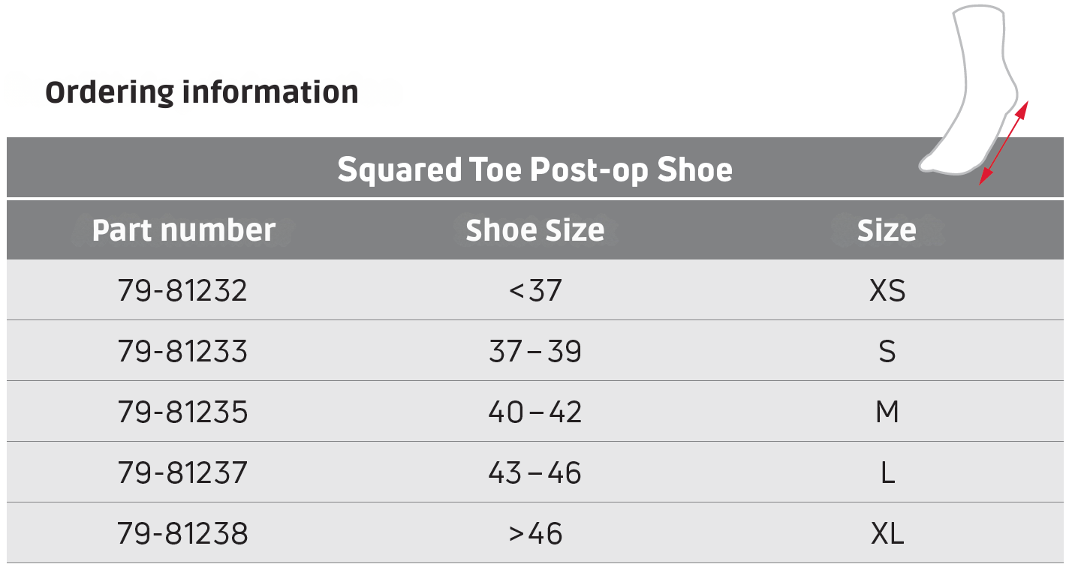The image size is (1069, 570).
Task: Click the red foot-length measurement arrow
Action: [1004, 142]
